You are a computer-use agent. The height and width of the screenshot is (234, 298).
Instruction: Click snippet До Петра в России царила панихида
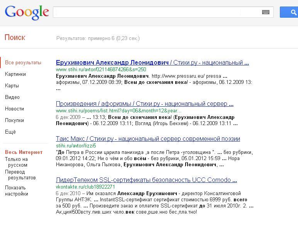click(100, 152)
